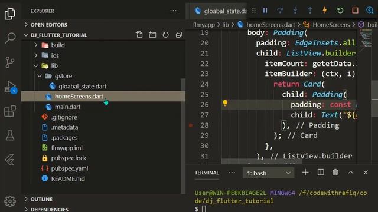
Task: Open the Run and Debug view
Action: pyautogui.click(x=10, y=87)
